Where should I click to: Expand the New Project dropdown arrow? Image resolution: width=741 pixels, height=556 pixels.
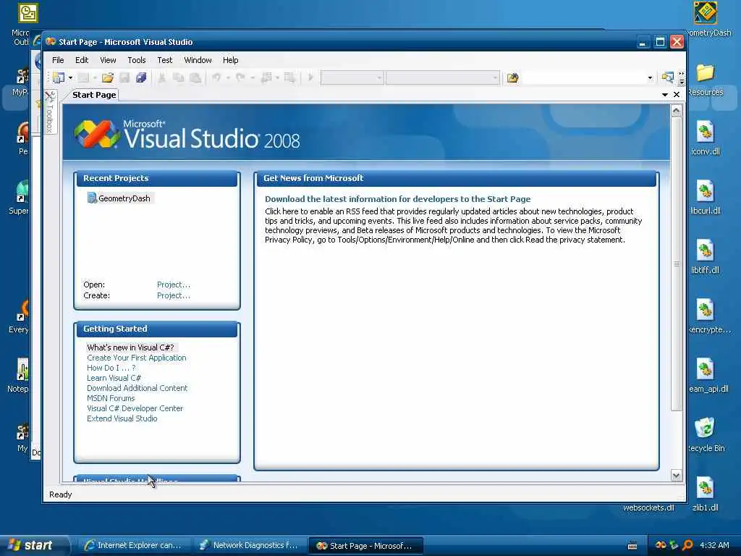tap(70, 77)
